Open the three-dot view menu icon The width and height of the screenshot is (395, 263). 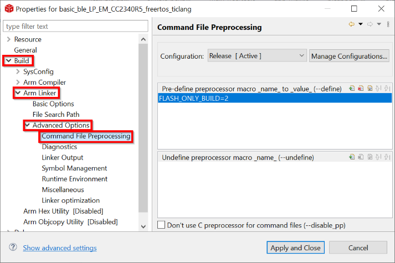pyautogui.click(x=387, y=24)
